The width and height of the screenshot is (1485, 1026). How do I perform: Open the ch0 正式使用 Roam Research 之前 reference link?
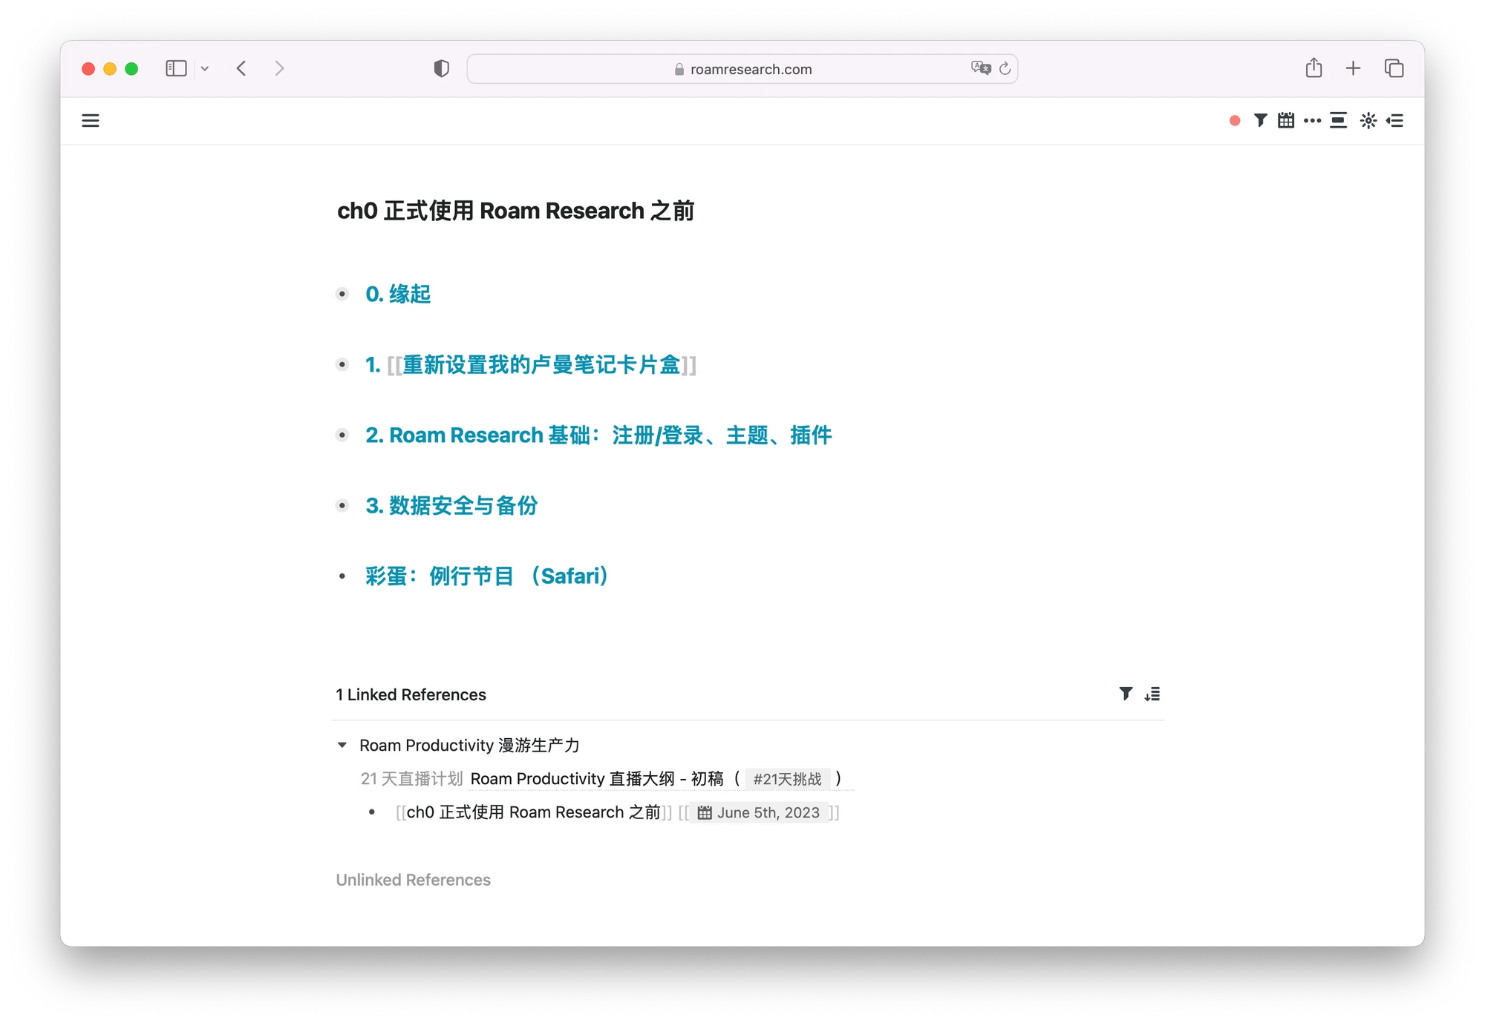tap(533, 812)
